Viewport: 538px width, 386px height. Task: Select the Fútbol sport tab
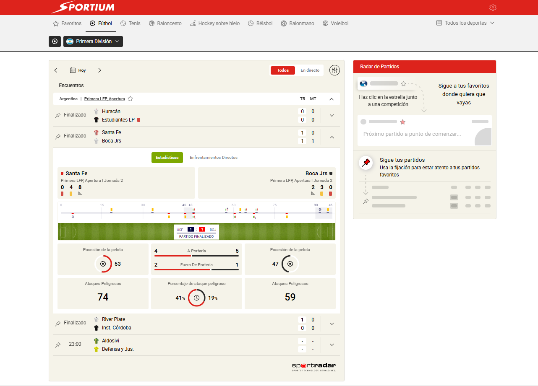click(x=101, y=23)
